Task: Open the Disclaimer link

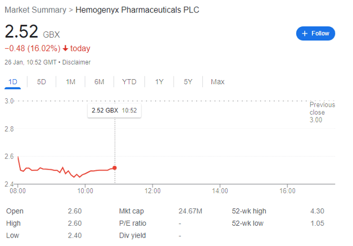Action: pyautogui.click(x=76, y=62)
